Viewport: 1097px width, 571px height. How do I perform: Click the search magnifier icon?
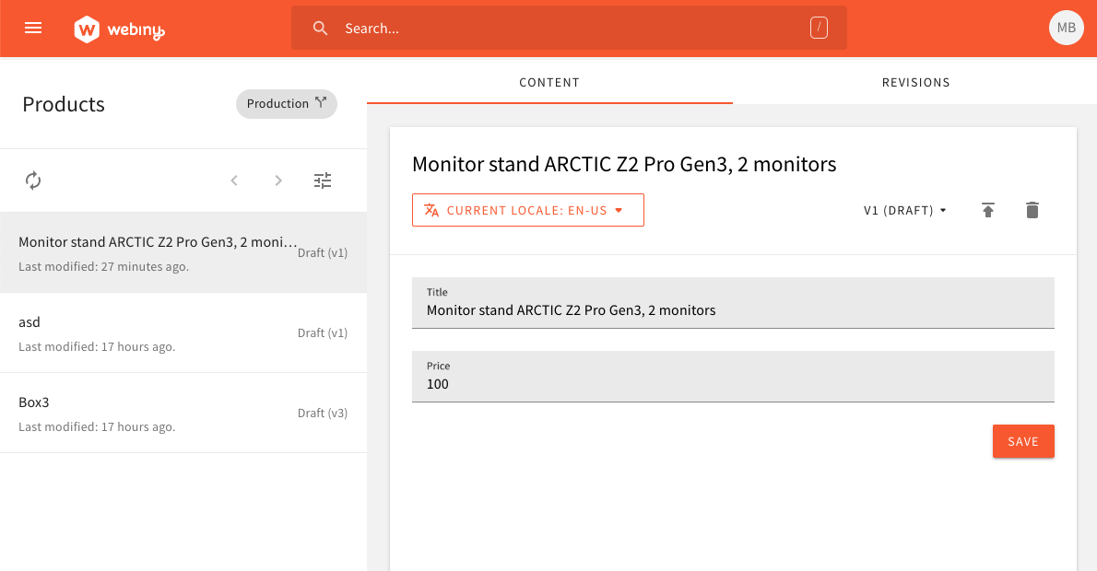[x=321, y=28]
